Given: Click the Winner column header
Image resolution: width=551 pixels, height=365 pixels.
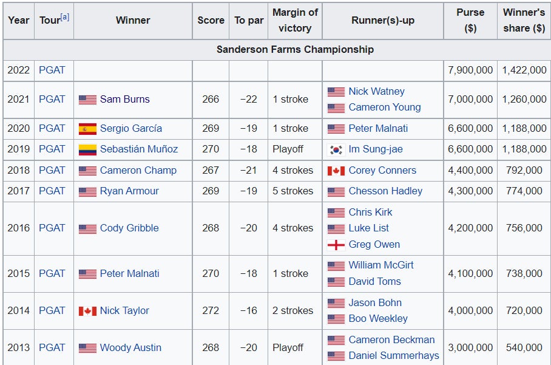Looking at the screenshot, I should pyautogui.click(x=133, y=20).
